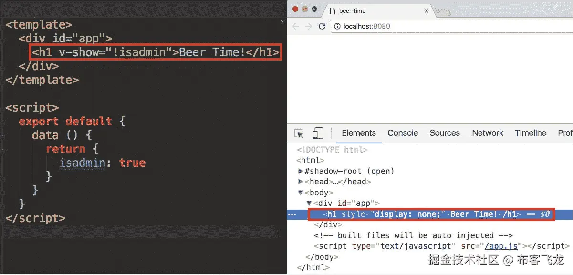Reload the localhost page
The height and width of the screenshot is (275, 573).
(x=322, y=26)
